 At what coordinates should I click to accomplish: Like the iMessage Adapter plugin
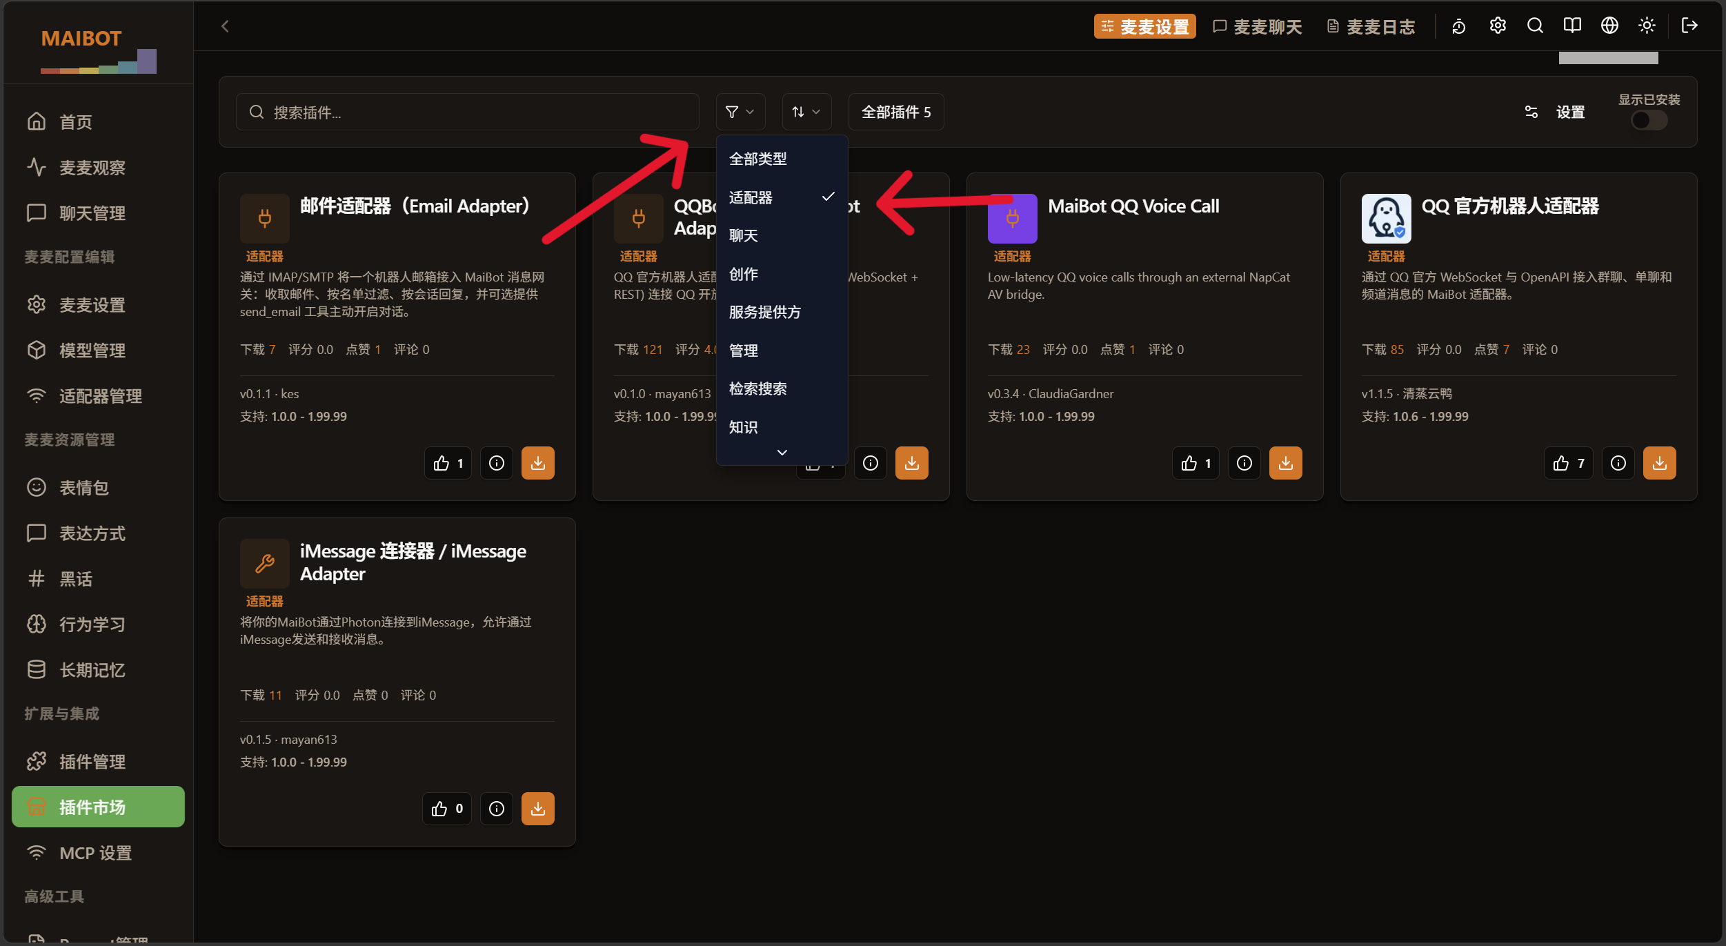[447, 809]
